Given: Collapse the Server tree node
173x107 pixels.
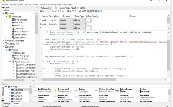Looking at the screenshot, I should coord(3,14).
